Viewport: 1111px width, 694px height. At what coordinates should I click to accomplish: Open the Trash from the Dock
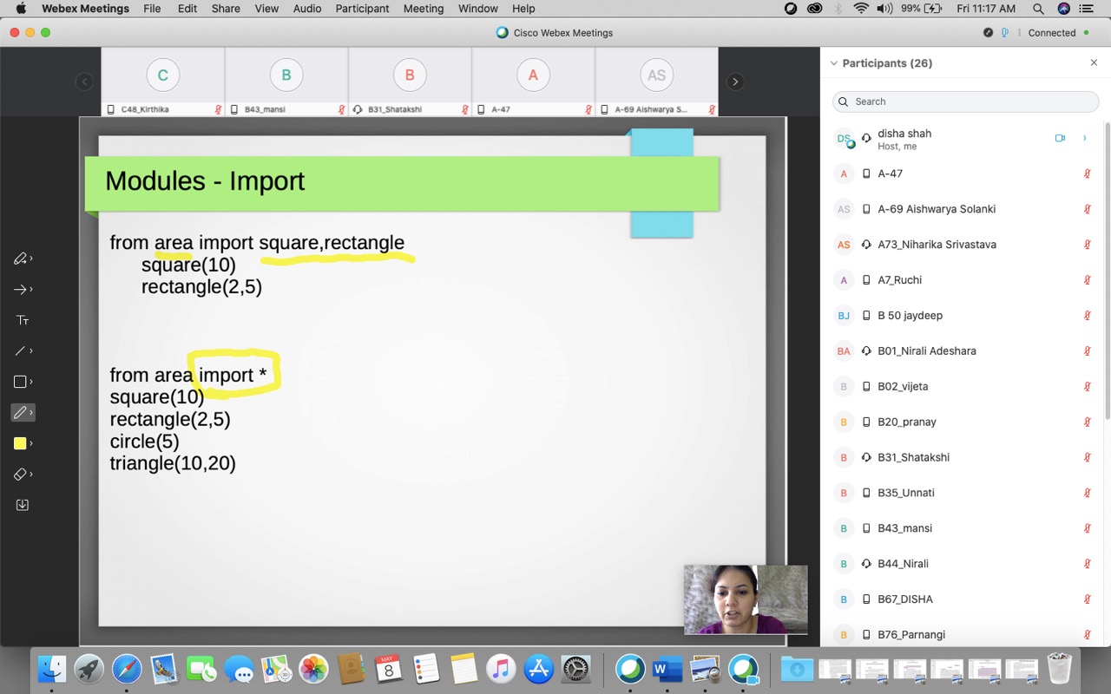pyautogui.click(x=1060, y=669)
